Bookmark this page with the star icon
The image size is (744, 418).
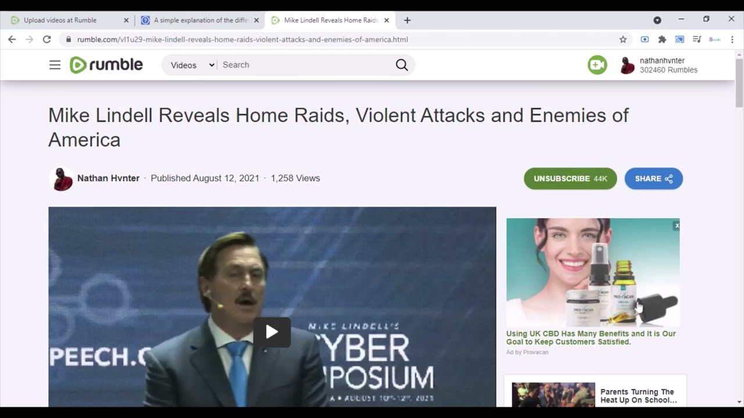tap(623, 39)
